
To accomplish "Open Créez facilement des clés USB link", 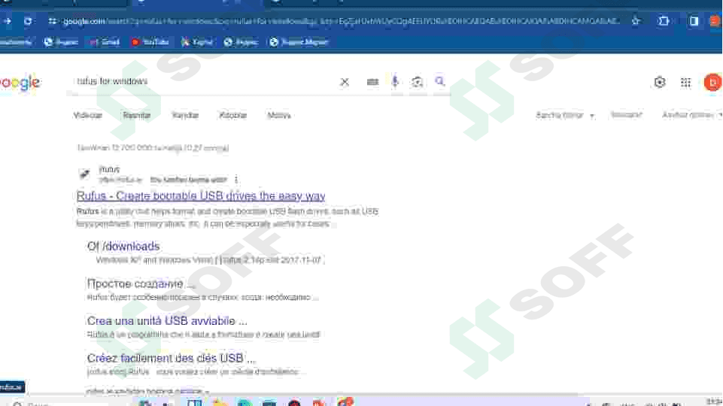I will tap(171, 358).
